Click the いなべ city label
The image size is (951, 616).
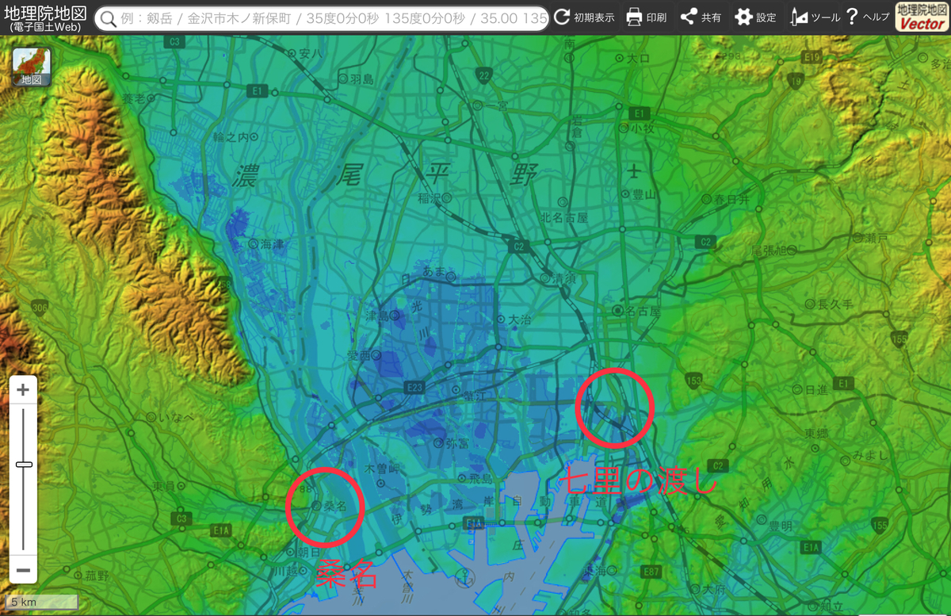(x=176, y=417)
